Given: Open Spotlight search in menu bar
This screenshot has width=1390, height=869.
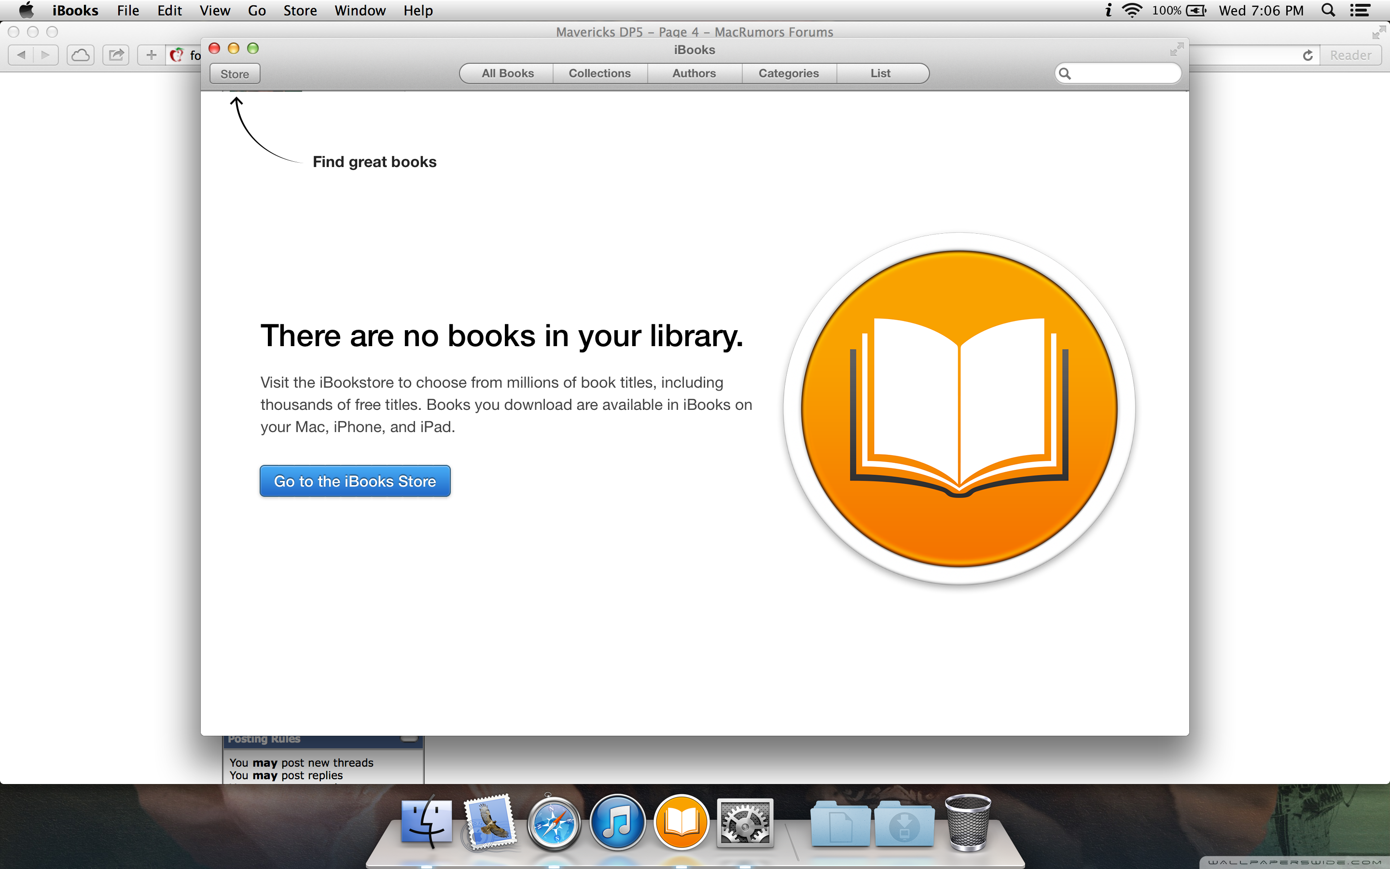Looking at the screenshot, I should click(x=1328, y=10).
